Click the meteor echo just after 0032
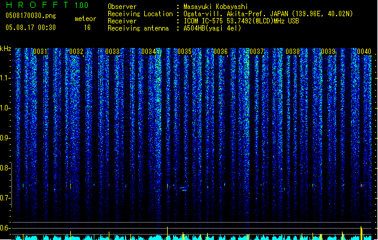378x240 pixels. (71, 186)
